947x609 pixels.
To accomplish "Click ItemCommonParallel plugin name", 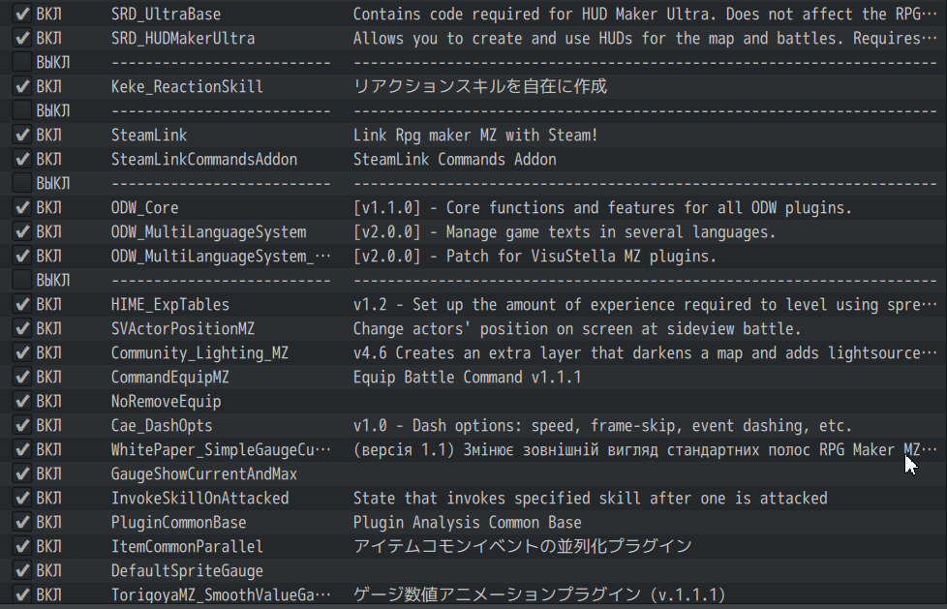I will tap(187, 546).
